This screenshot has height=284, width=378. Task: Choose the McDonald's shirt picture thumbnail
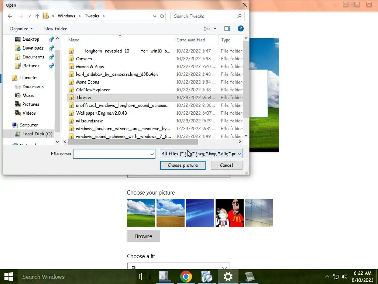click(230, 213)
